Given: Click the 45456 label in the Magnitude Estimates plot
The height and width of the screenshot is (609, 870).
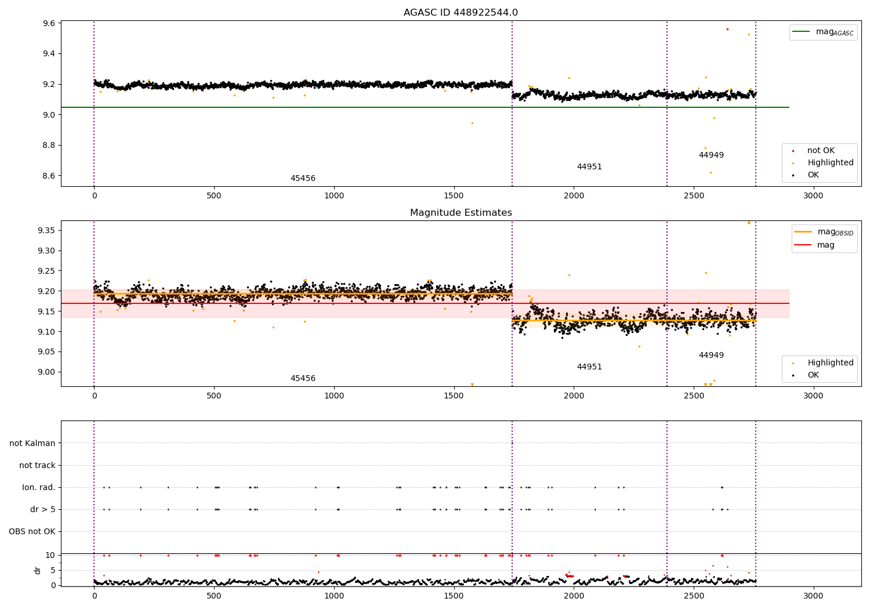Looking at the screenshot, I should coord(303,379).
